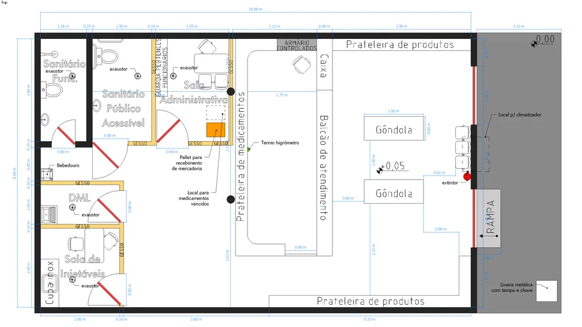Select the 'Caixa' counter label
582x327 pixels.
click(x=324, y=66)
